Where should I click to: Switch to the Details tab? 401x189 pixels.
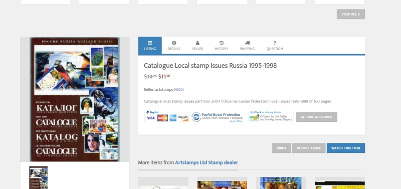(x=174, y=46)
